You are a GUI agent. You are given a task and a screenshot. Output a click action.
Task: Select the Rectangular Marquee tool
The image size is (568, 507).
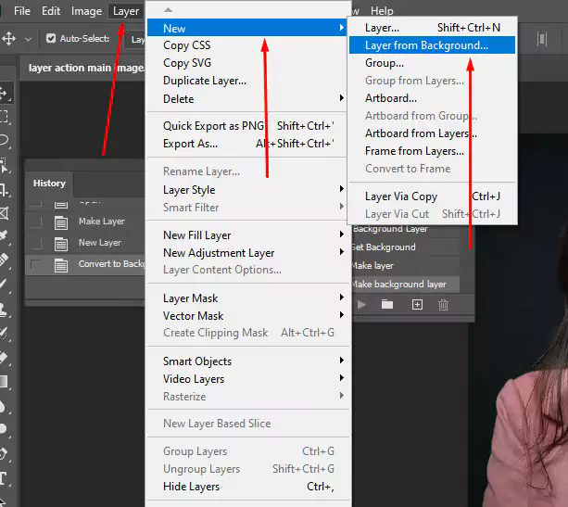[4, 117]
